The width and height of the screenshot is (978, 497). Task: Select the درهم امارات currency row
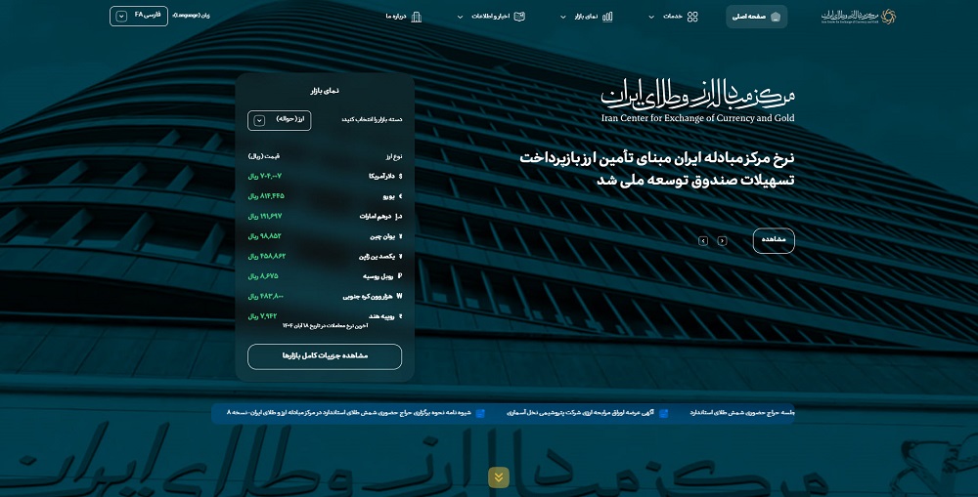click(x=325, y=216)
